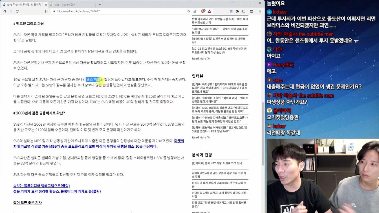This screenshot has width=379, height=213.
Task: Click the browser forward arrow
Action: click(x=11, y=11)
